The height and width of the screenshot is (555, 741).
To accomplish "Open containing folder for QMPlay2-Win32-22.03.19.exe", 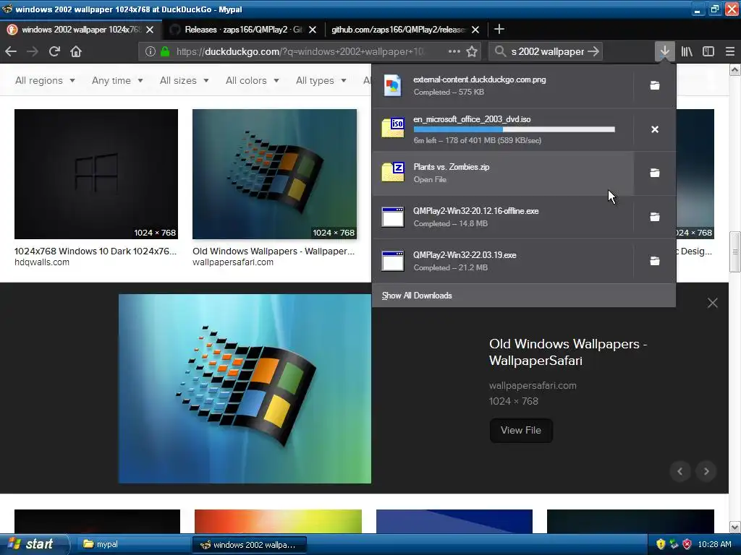I will [x=654, y=260].
